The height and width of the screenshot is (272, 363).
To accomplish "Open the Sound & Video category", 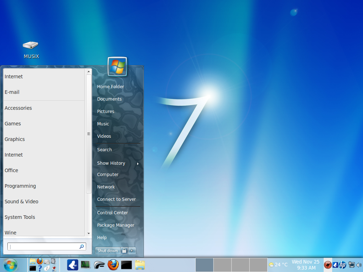I will tap(44, 202).
